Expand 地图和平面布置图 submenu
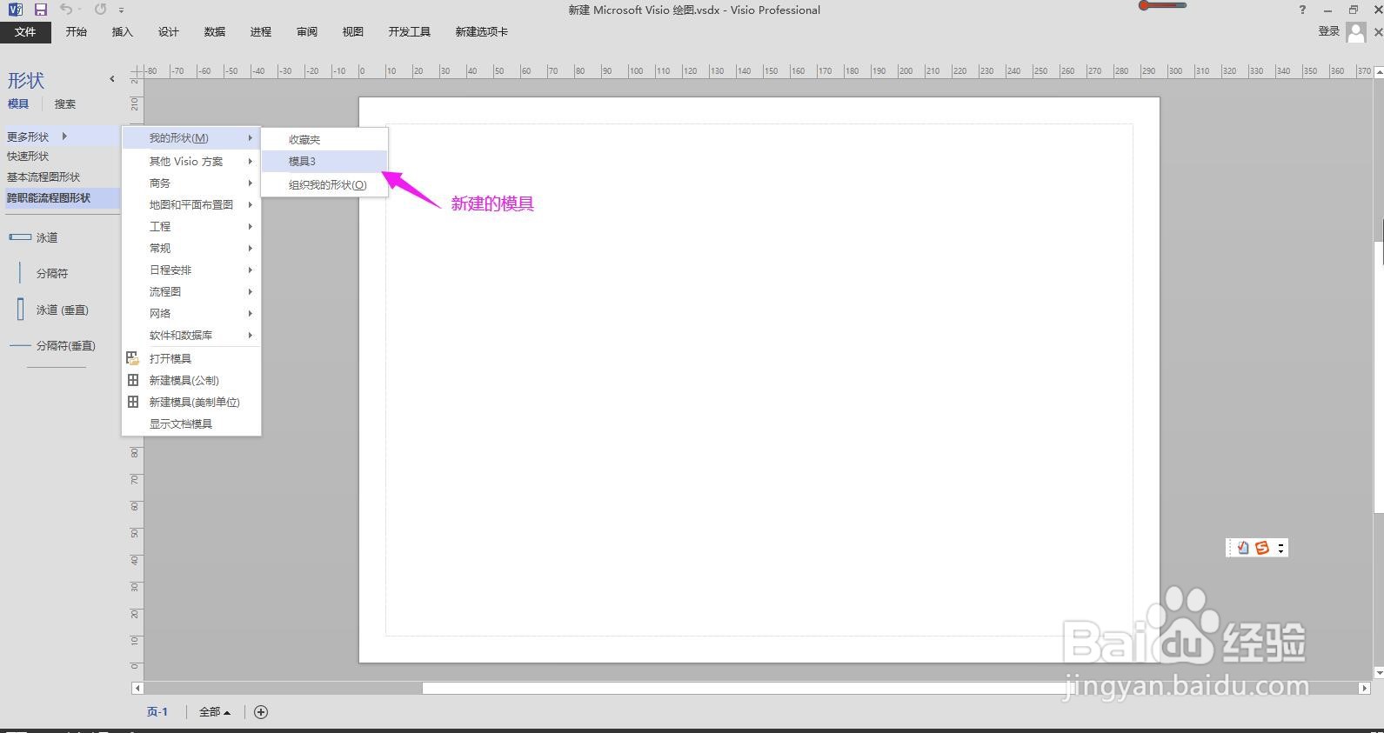The image size is (1384, 733). tap(191, 204)
